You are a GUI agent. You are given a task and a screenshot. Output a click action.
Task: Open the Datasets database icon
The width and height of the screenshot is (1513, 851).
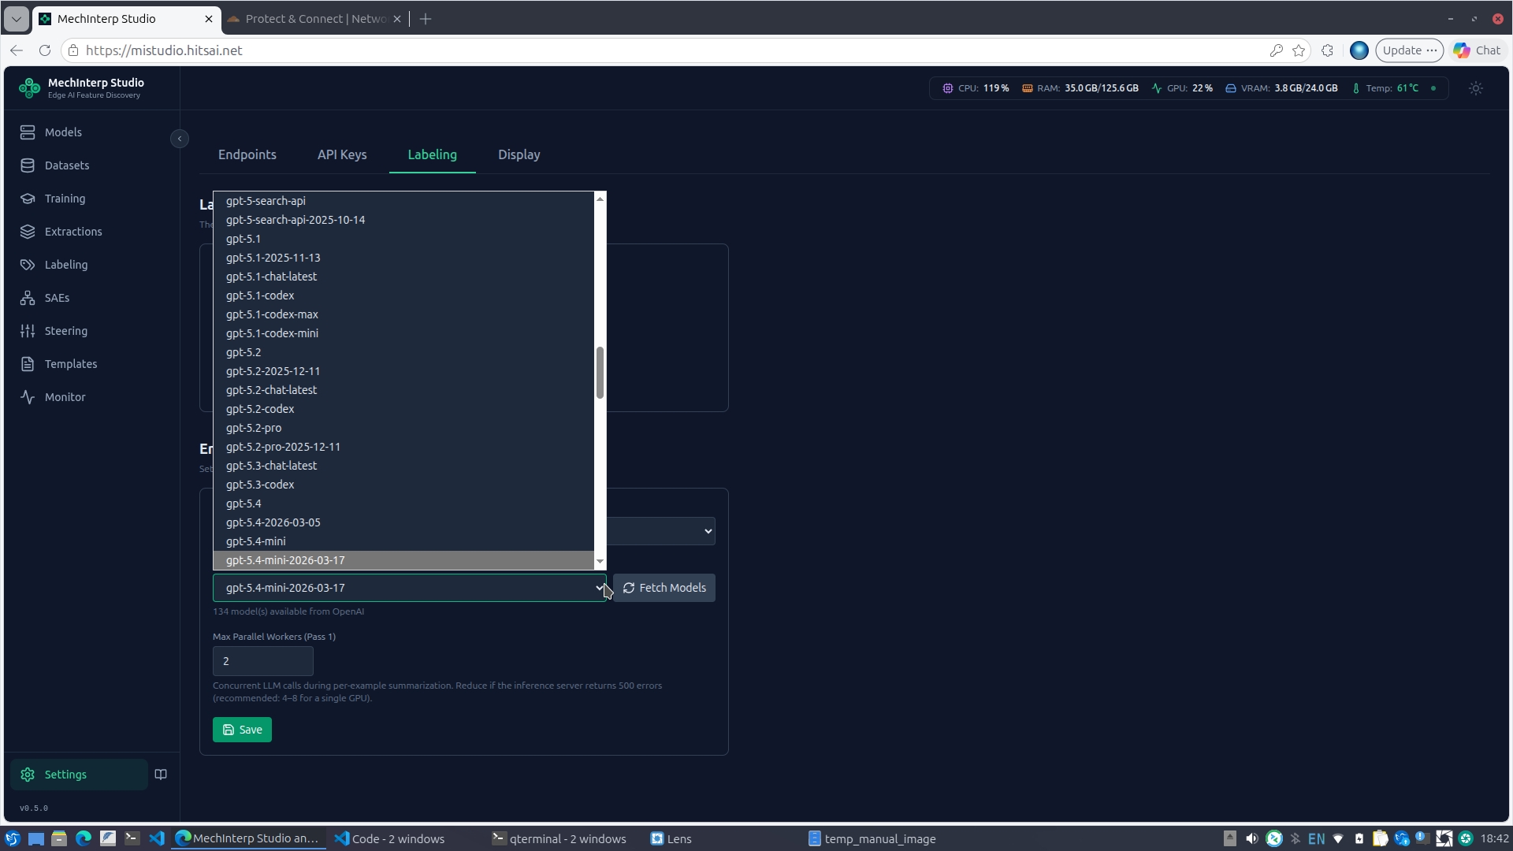click(28, 165)
